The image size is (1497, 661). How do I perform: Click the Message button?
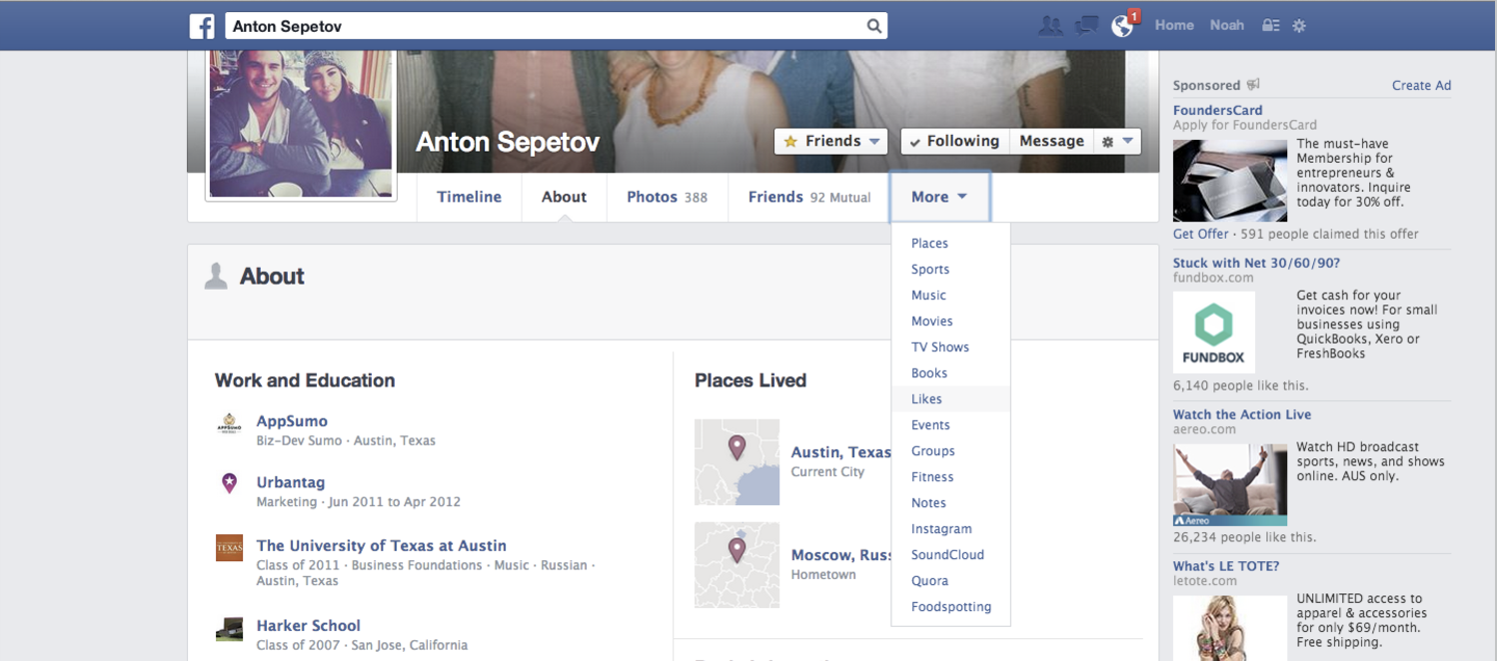coord(1051,142)
